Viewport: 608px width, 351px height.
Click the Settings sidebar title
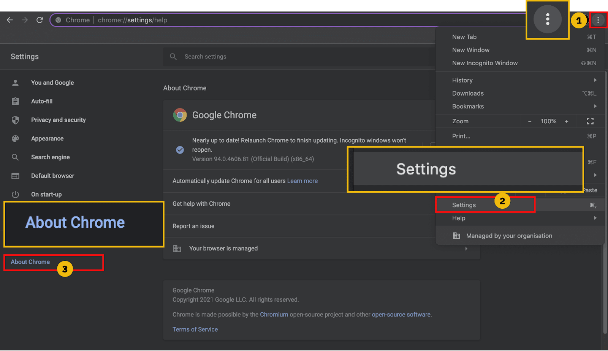[x=25, y=57]
